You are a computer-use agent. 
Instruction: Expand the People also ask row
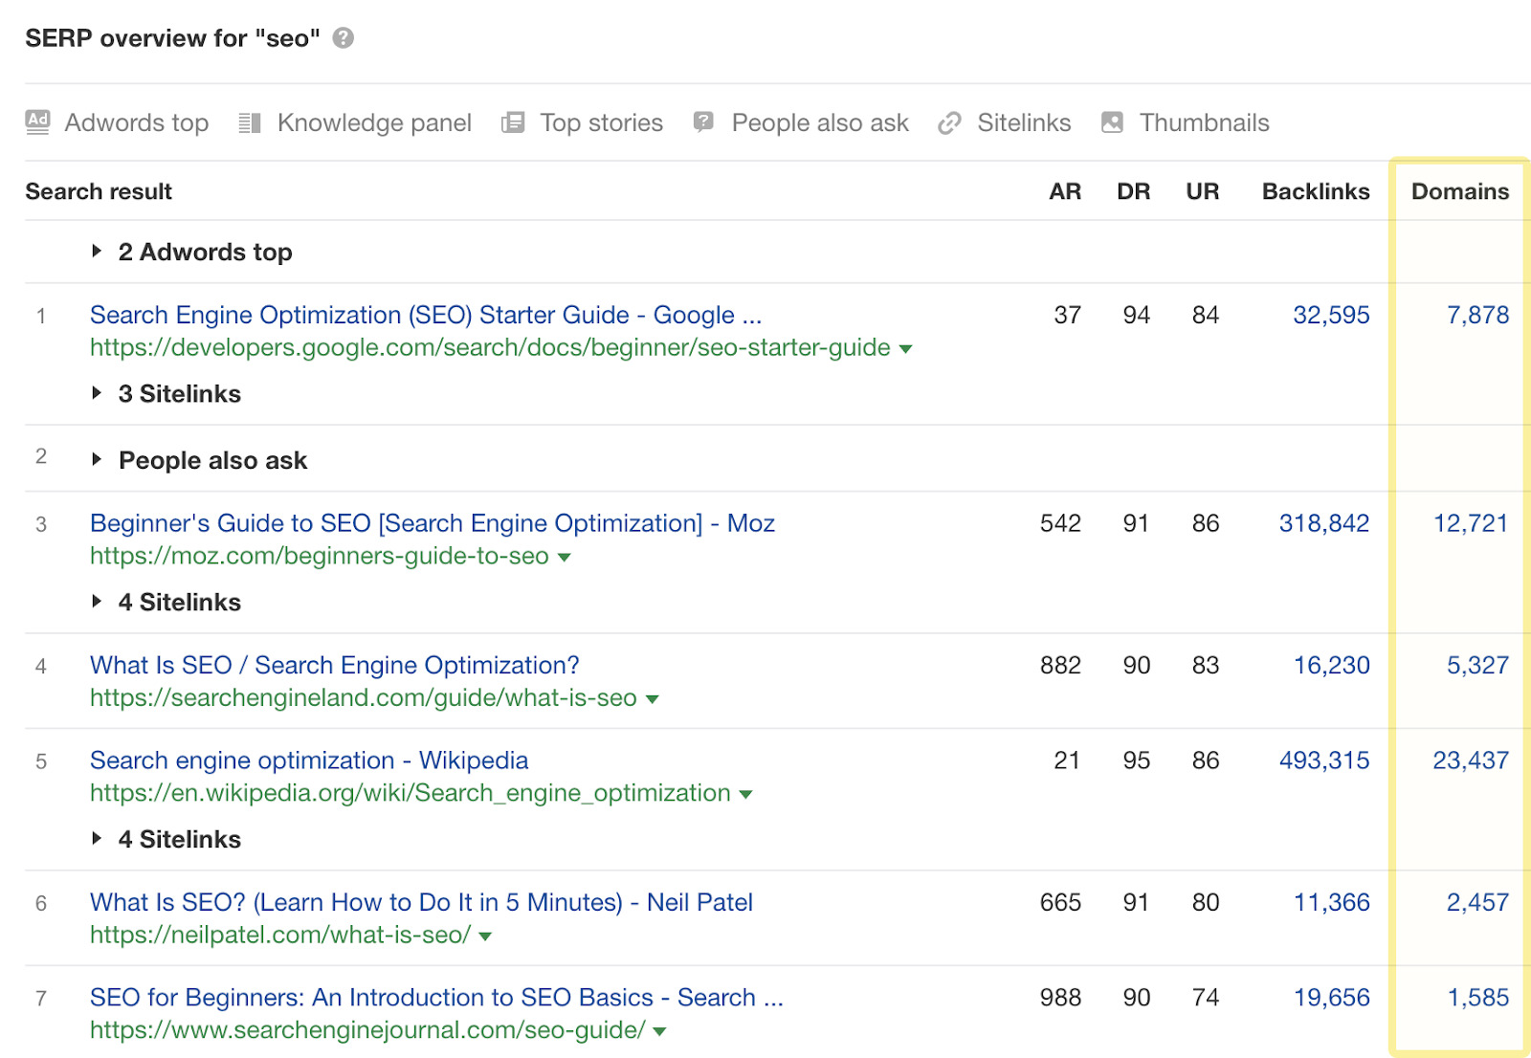[98, 459]
